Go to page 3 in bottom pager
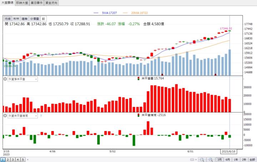The image size is (257, 162). click(13, 160)
